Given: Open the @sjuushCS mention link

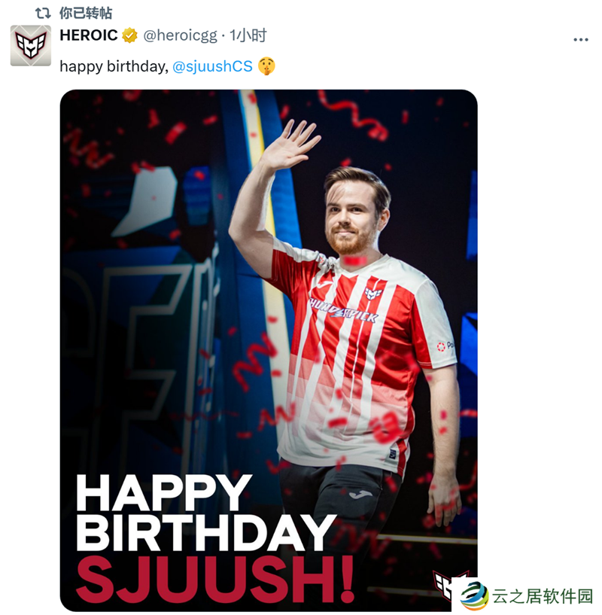Looking at the screenshot, I should (212, 66).
